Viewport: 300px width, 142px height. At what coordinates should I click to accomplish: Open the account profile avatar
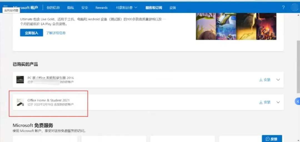coord(295,7)
